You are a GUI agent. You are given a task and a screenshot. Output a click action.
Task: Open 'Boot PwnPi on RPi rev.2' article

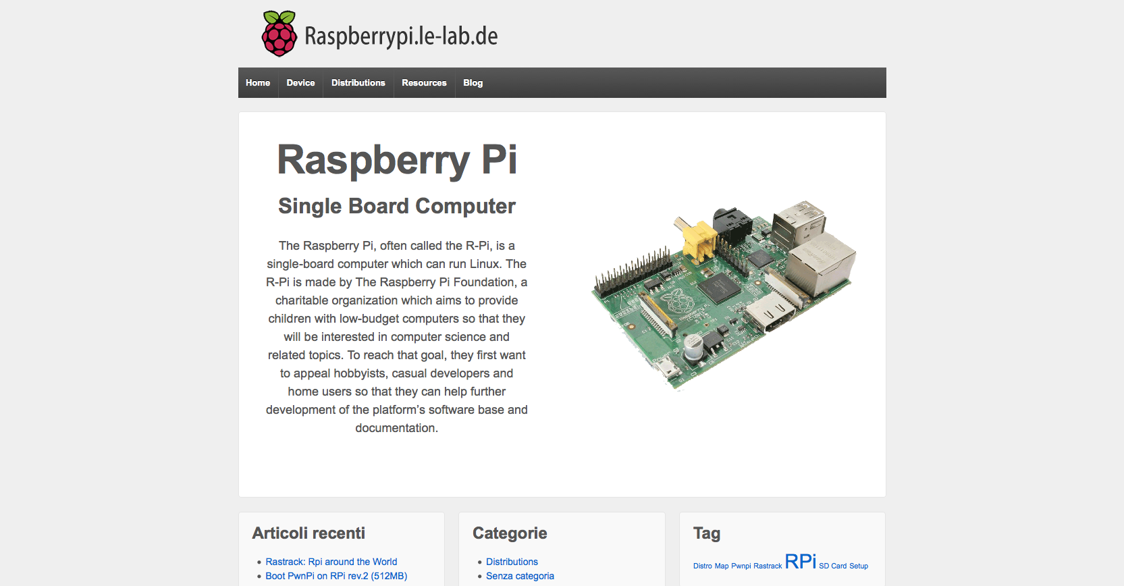[336, 576]
